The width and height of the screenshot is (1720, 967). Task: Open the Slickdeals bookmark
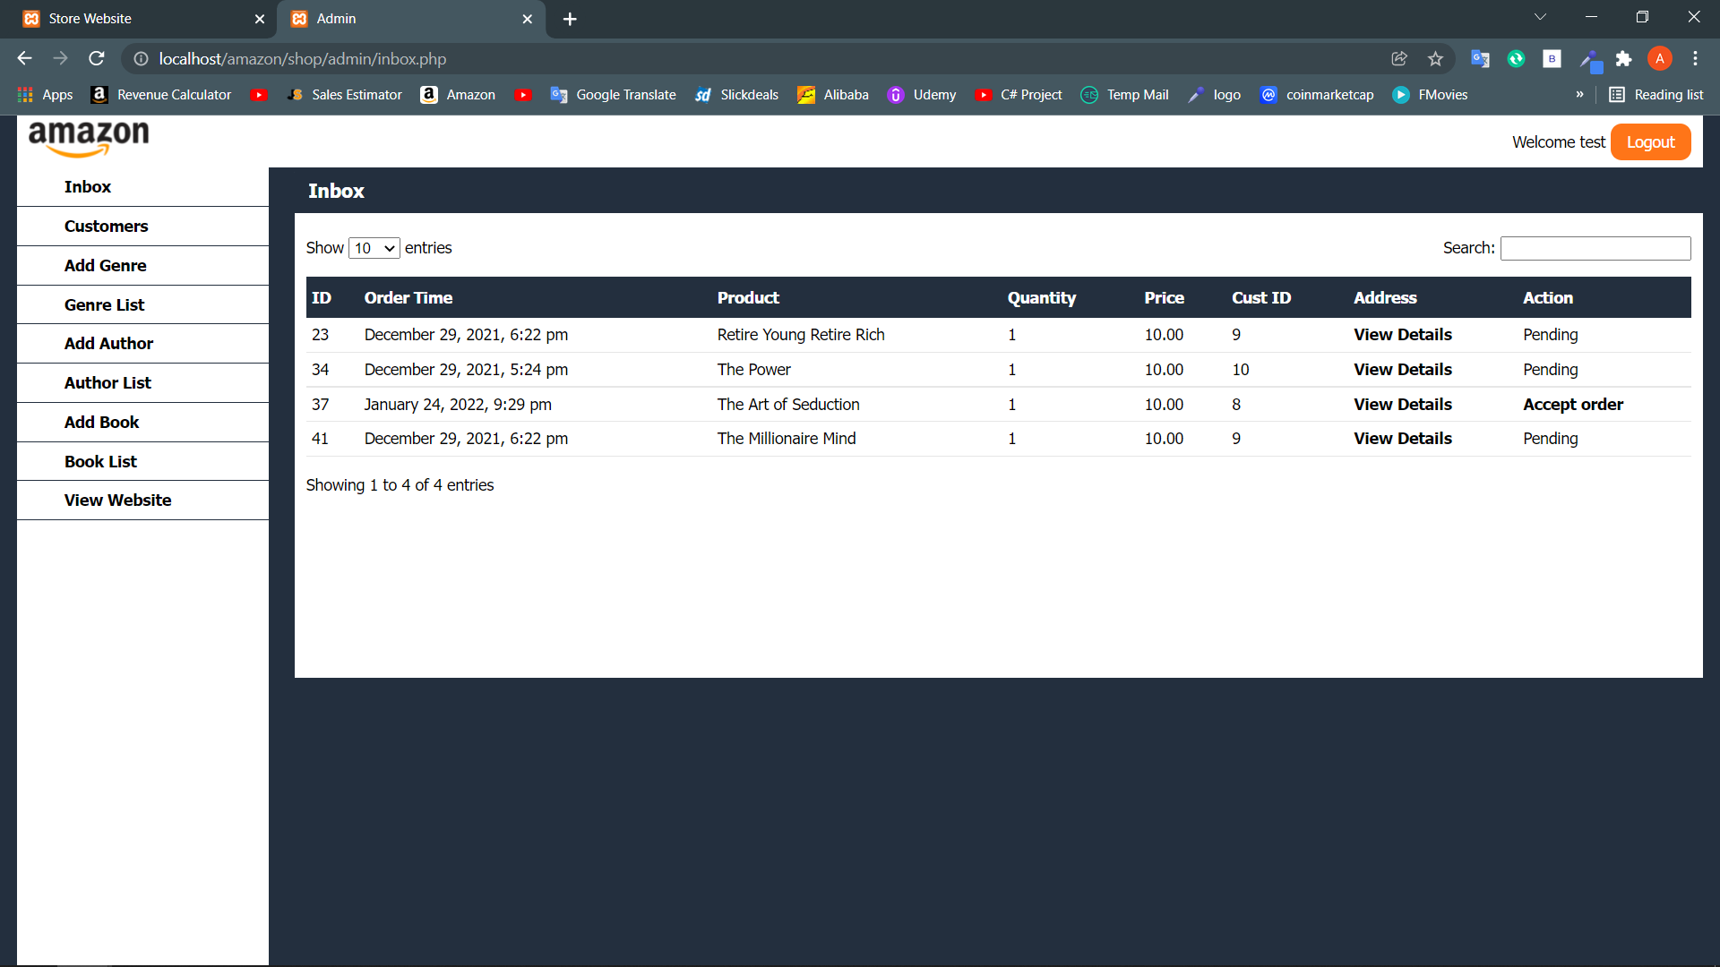(749, 94)
